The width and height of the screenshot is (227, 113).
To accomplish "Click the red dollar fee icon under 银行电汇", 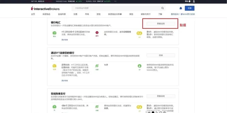I will tap(97, 33).
